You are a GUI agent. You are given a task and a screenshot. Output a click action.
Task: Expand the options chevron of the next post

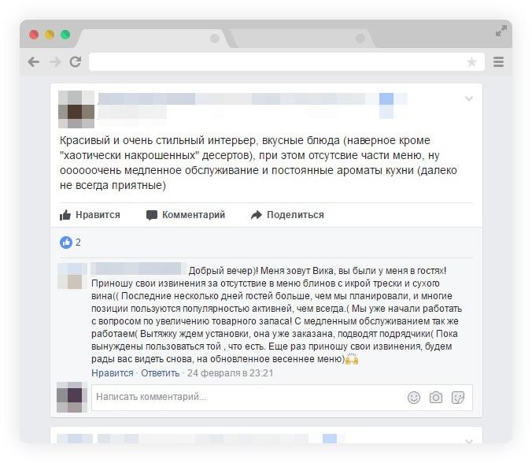(x=469, y=441)
